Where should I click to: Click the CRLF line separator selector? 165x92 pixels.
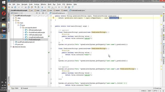pyautogui.click(x=150, y=91)
